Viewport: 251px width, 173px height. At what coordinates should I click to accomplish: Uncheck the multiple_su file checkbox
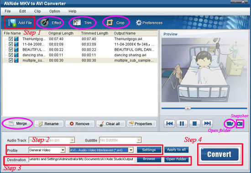tap(11, 60)
